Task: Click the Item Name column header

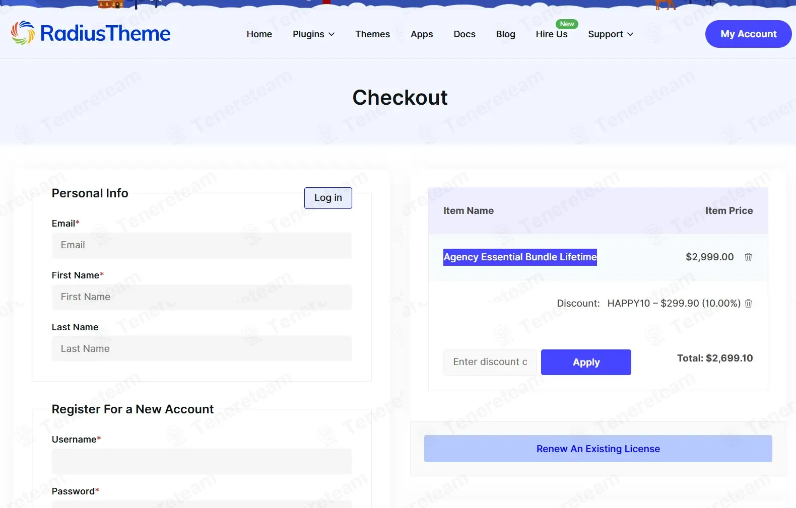Action: (x=469, y=211)
